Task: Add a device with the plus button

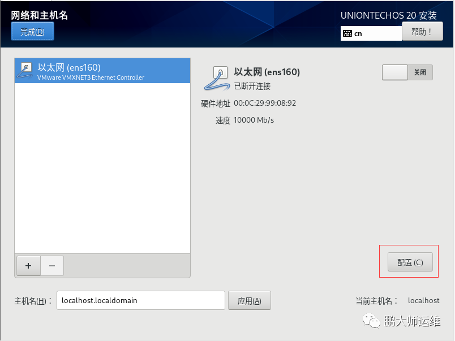Action: tap(28, 266)
